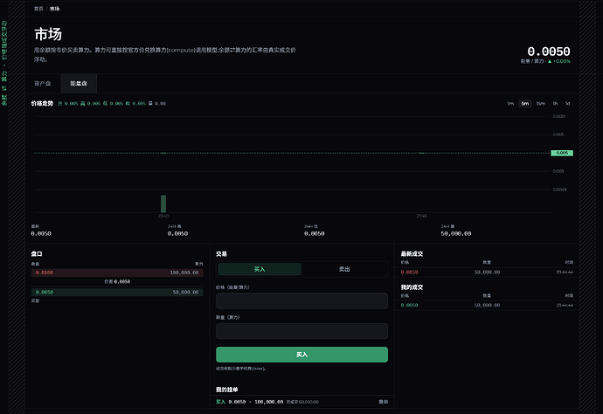Submit with the large green 买入 button
Viewport: 603px width, 414px height.
tap(301, 355)
